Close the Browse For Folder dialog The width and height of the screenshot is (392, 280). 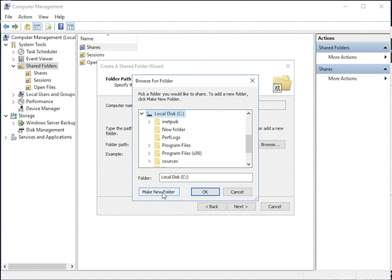coord(252,81)
